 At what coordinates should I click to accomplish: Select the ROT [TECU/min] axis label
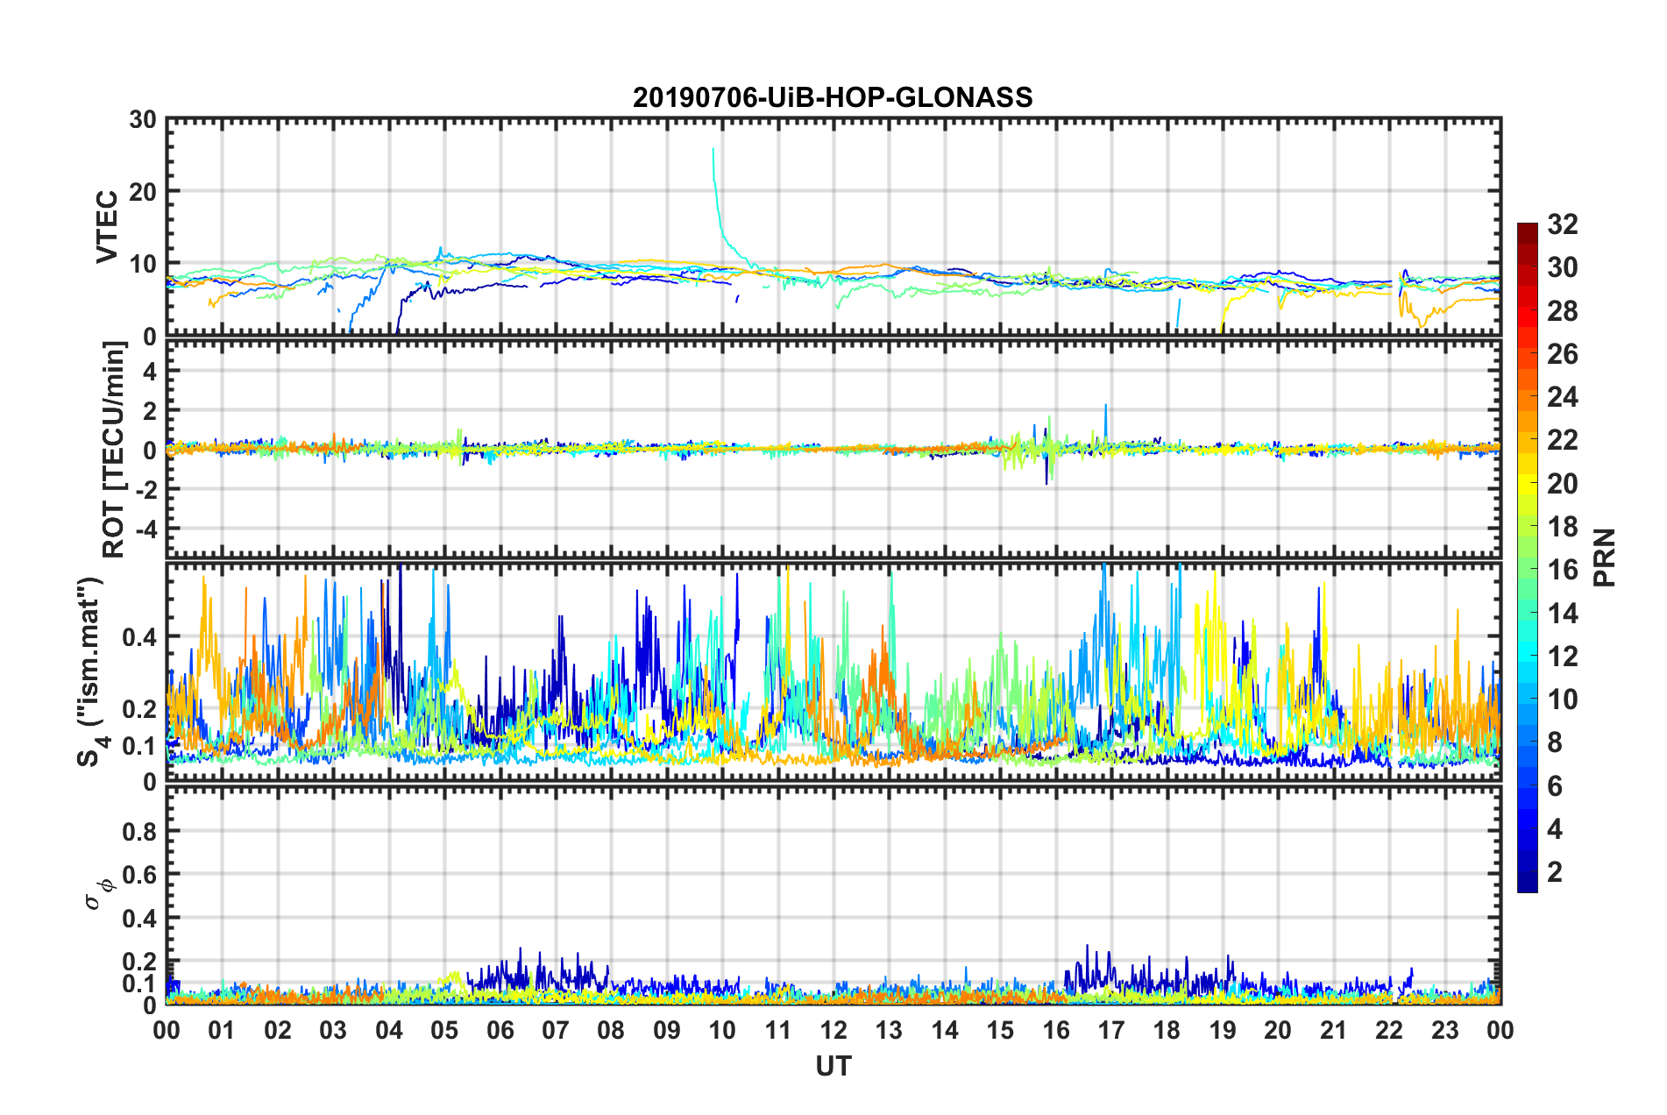coord(113,450)
